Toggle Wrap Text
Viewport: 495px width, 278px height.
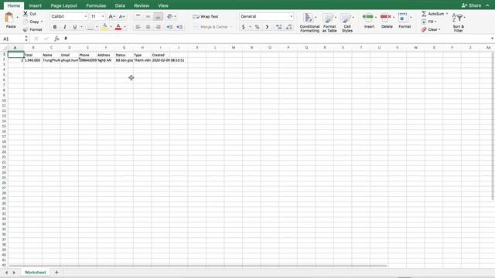coord(206,16)
